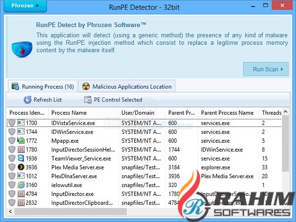Select the Mpapp.exe process name

65,141
